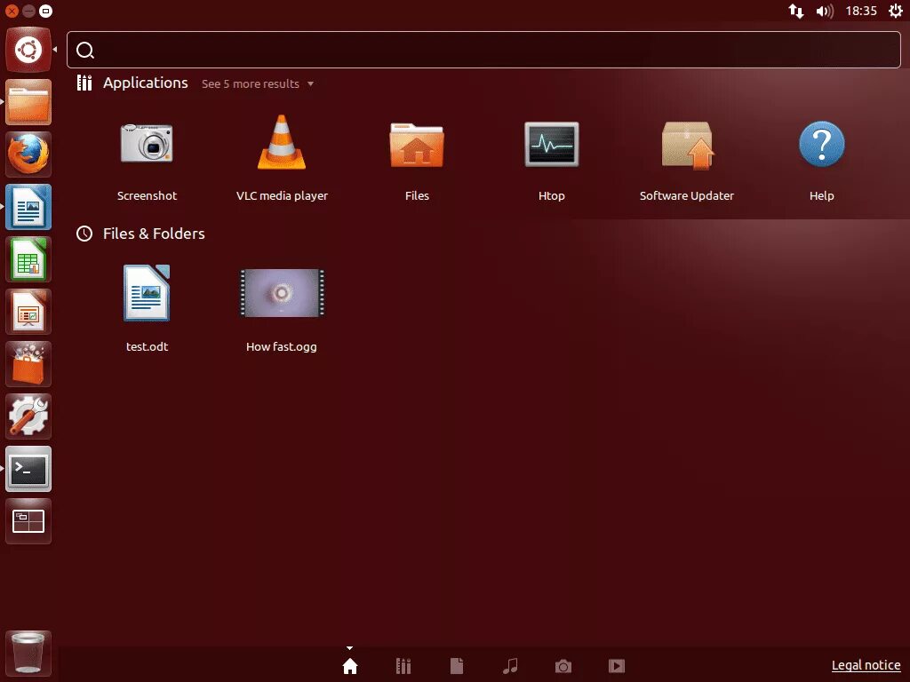
Task: Open the network indicator menu
Action: pos(796,11)
